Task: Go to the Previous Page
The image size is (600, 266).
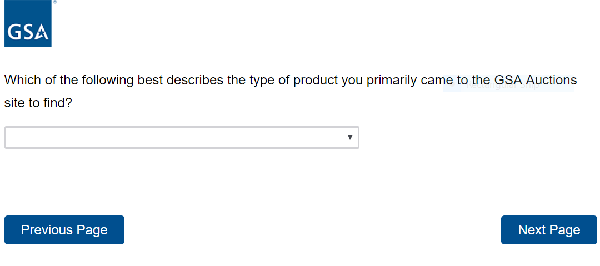Action: point(64,230)
